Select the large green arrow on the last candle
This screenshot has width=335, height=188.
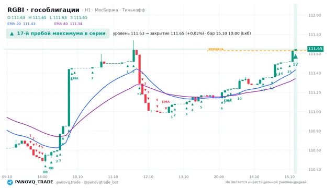point(295,56)
